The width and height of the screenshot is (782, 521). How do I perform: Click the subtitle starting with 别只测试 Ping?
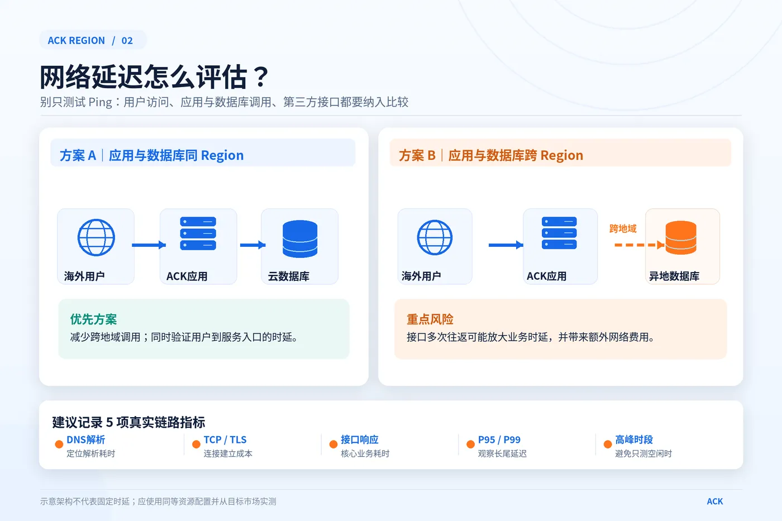(224, 102)
